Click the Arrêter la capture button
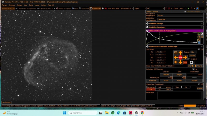This screenshot has width=207, height=116. (x=64, y=9)
